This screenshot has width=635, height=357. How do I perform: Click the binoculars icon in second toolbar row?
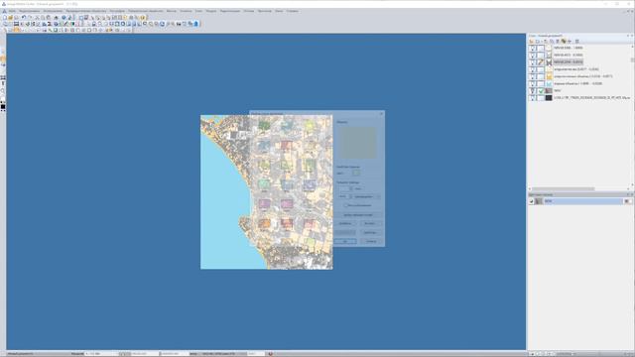(179, 24)
